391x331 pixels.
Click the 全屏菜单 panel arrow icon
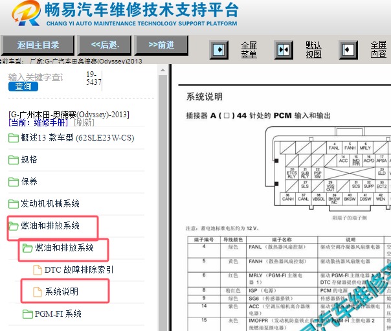(219, 50)
